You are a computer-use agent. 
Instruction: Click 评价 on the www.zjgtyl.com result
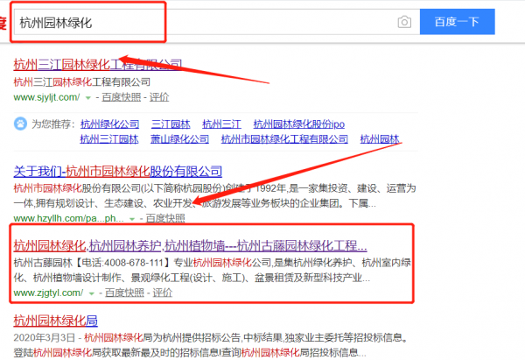[x=159, y=293]
